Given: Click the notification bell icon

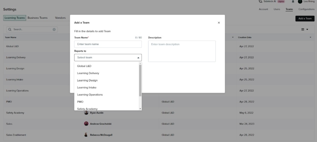Looking at the screenshot, I should pos(293,2).
